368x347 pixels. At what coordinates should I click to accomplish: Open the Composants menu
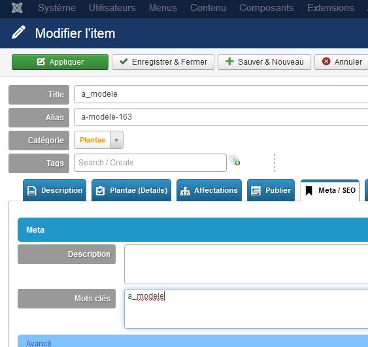pos(267,8)
